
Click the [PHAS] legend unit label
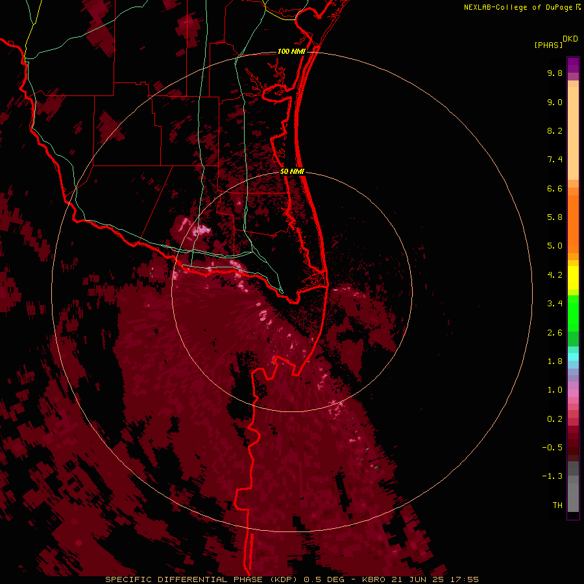point(548,45)
